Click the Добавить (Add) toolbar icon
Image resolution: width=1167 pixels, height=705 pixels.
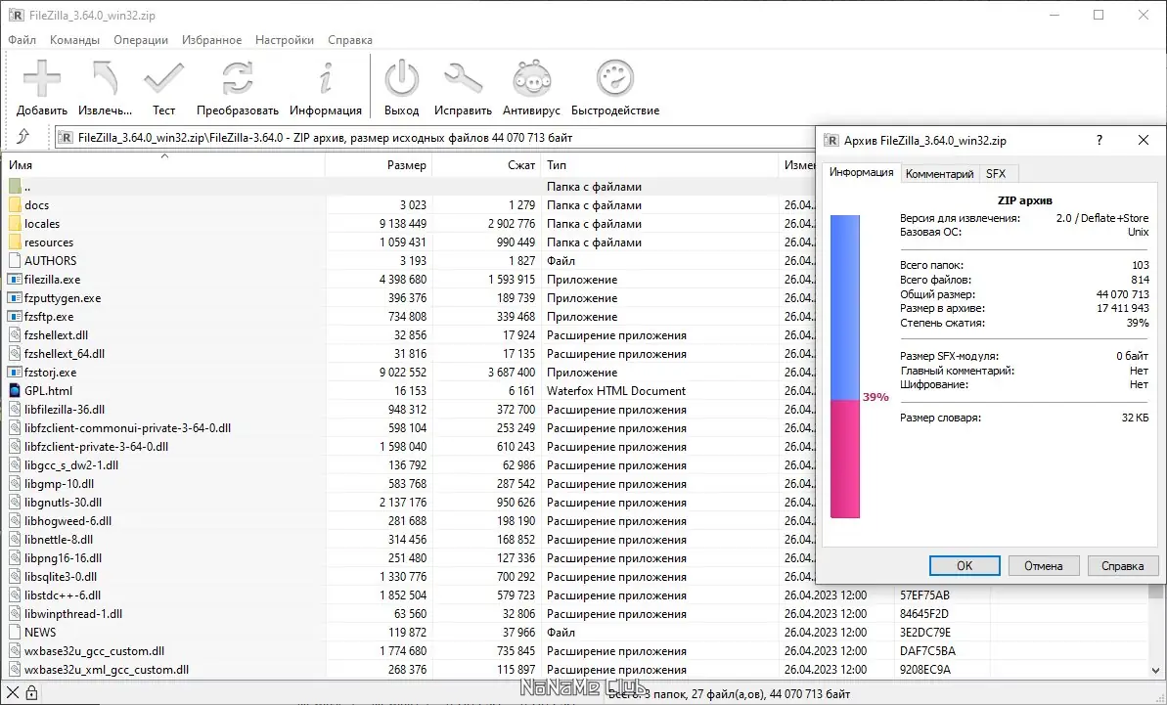42,77
